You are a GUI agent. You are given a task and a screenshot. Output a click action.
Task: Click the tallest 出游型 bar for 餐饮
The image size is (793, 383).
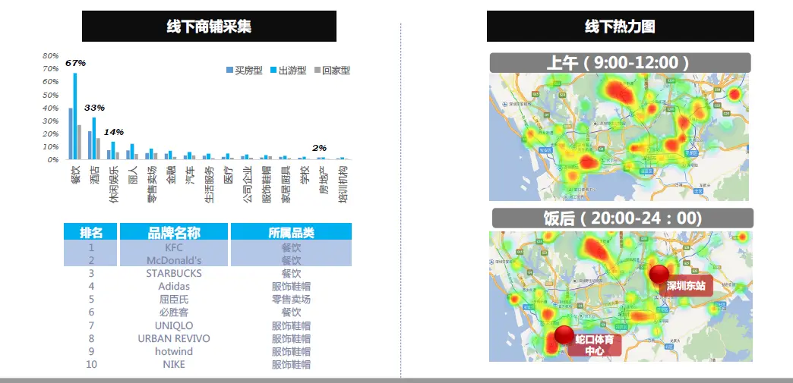pos(75,116)
